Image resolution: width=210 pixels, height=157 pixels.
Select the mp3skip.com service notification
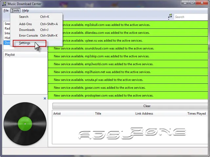coord(128,56)
